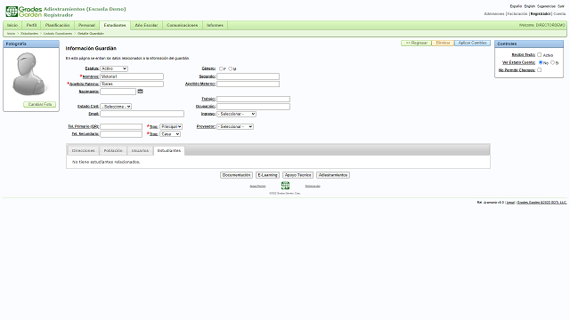Screen dimensions: 570x320
Task: Click the Apoyo Técnico button
Action: [297, 175]
